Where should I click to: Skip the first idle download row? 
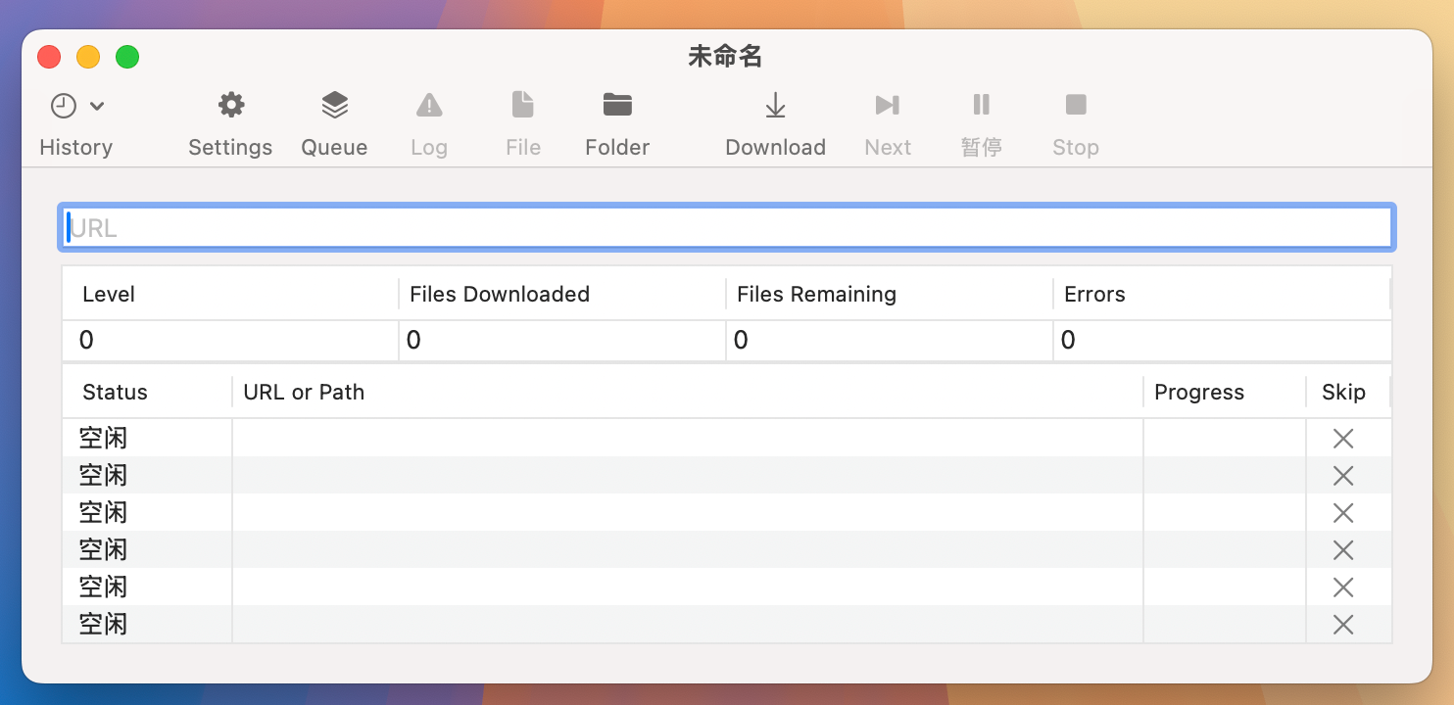tap(1343, 438)
